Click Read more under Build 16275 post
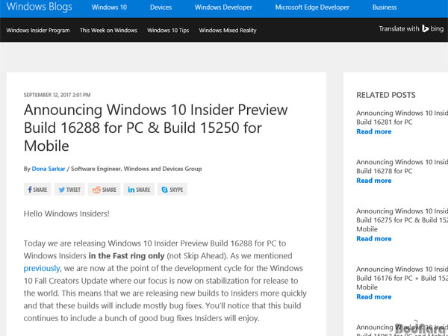This screenshot has height=336, width=448. tap(374, 239)
